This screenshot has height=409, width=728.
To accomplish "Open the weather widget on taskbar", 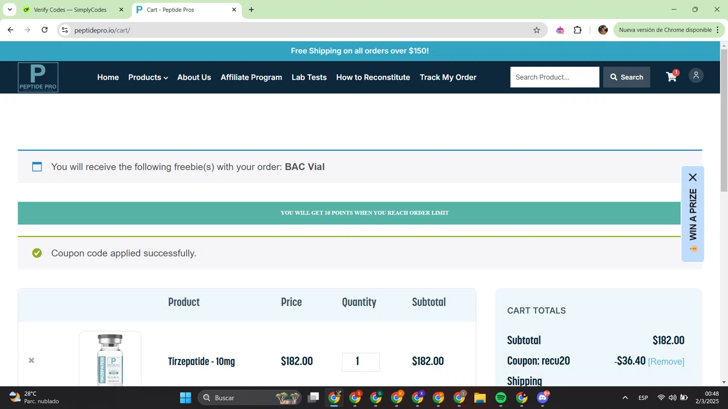I will tap(34, 397).
